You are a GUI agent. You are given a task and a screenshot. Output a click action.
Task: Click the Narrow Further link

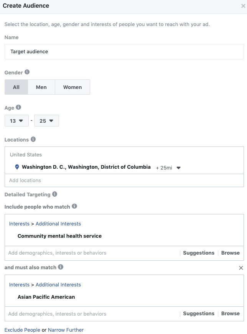click(x=66, y=330)
